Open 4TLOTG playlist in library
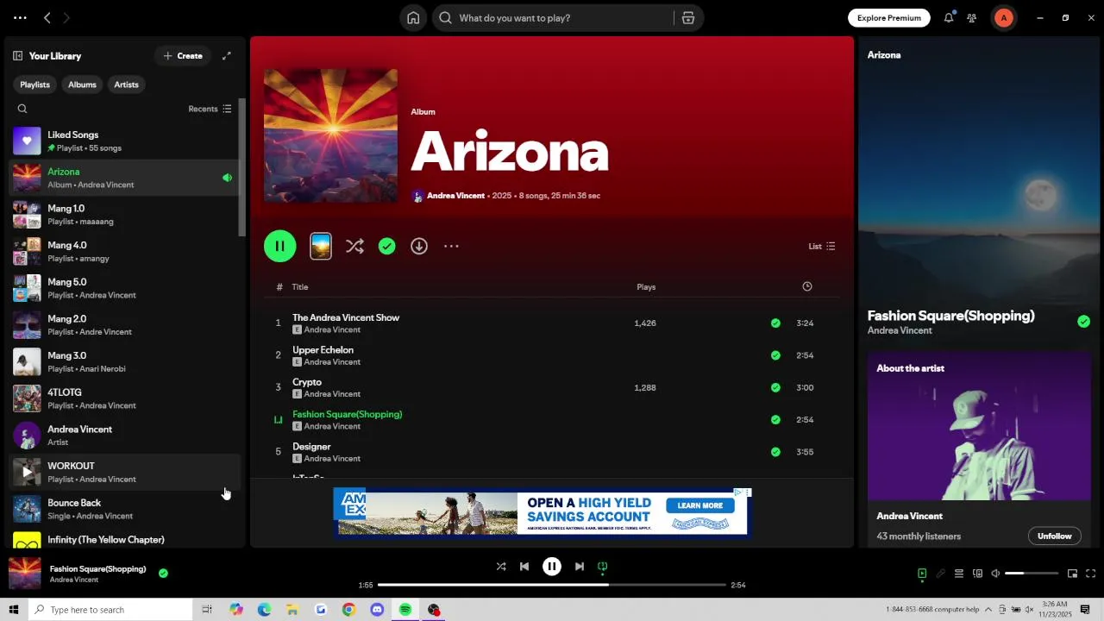The width and height of the screenshot is (1104, 621). pos(125,398)
